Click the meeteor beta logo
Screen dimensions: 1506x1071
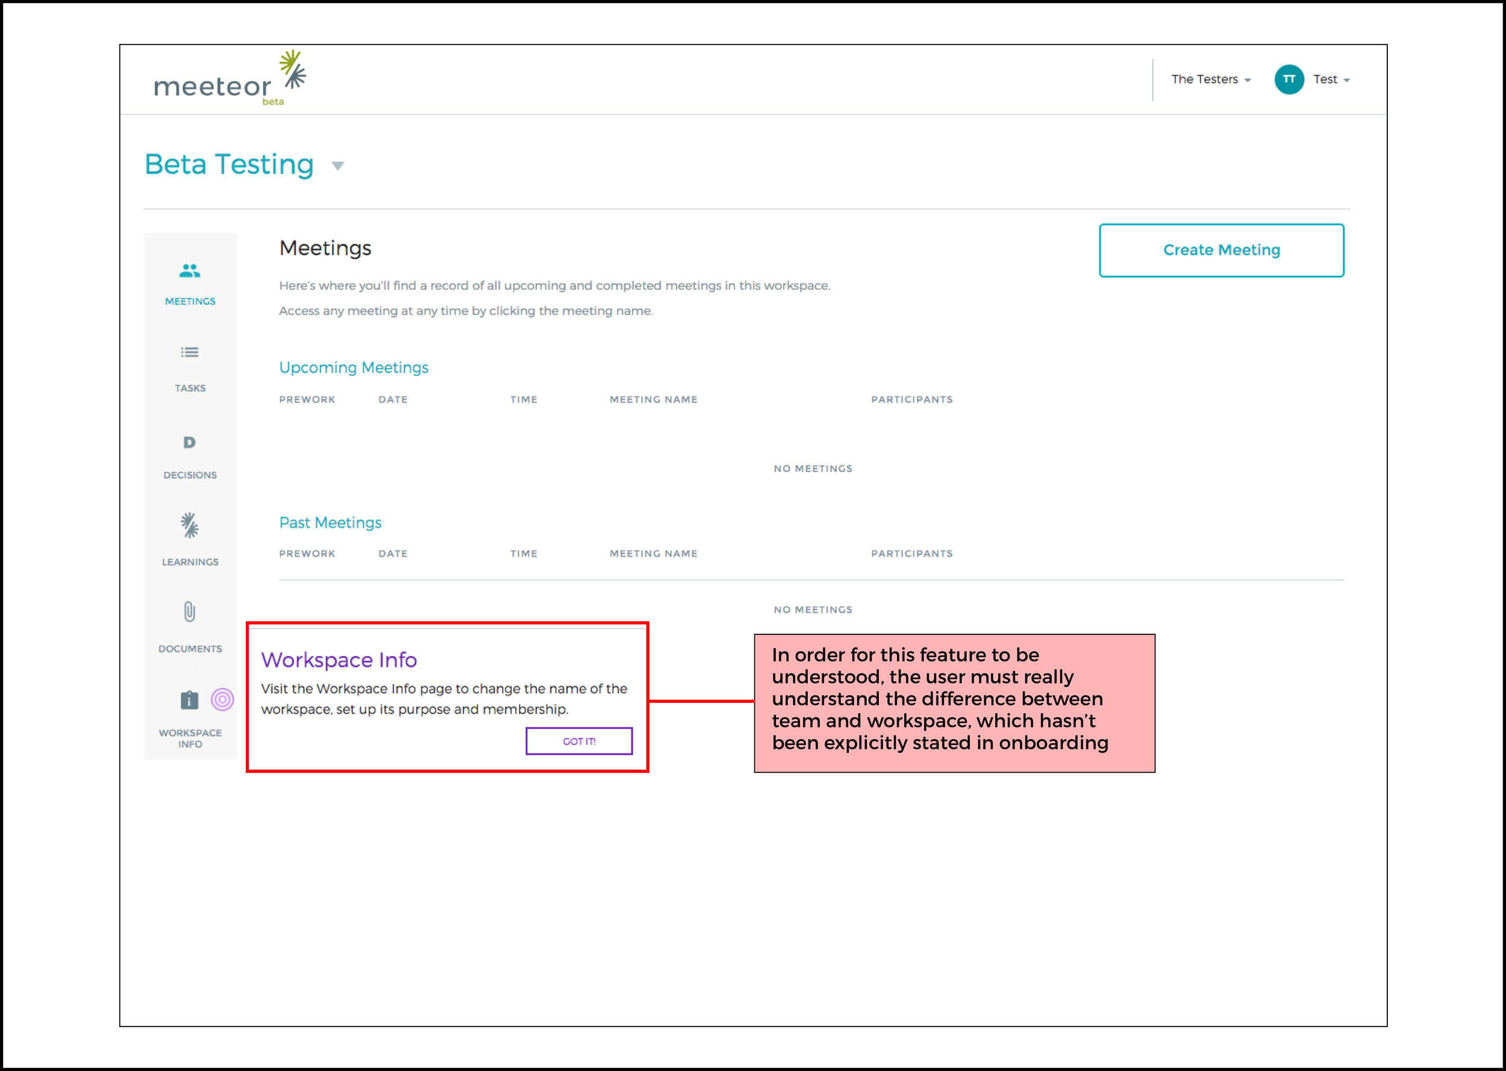(x=230, y=78)
